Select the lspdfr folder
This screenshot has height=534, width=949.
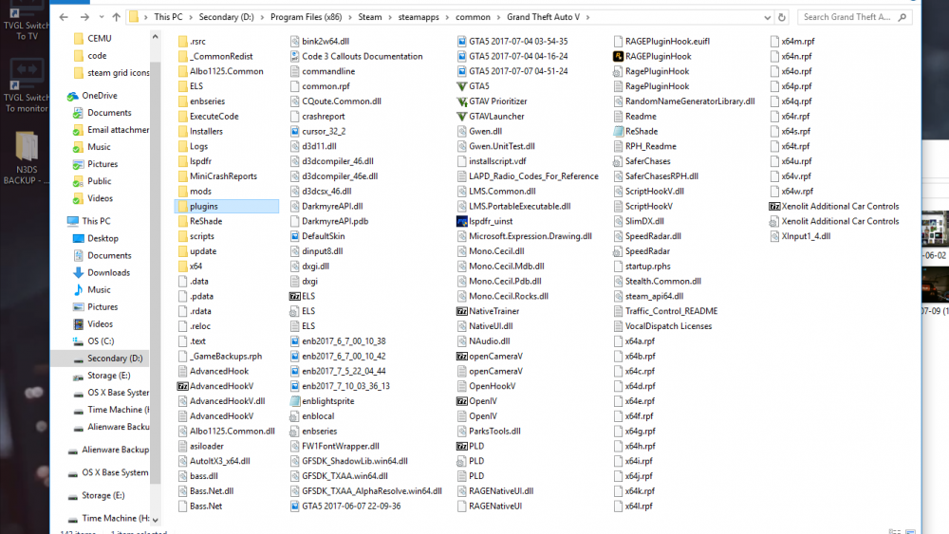195,161
